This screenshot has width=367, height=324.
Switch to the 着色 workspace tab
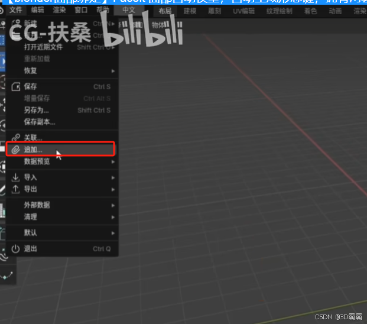[x=310, y=11]
